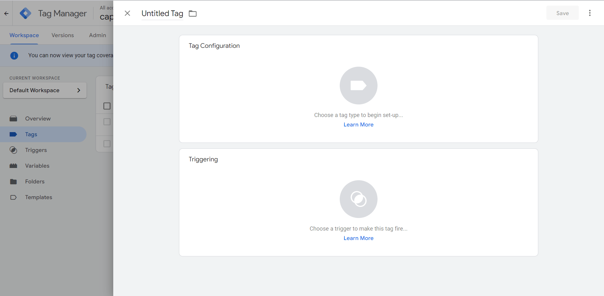Click the Templates outline icon

click(13, 197)
